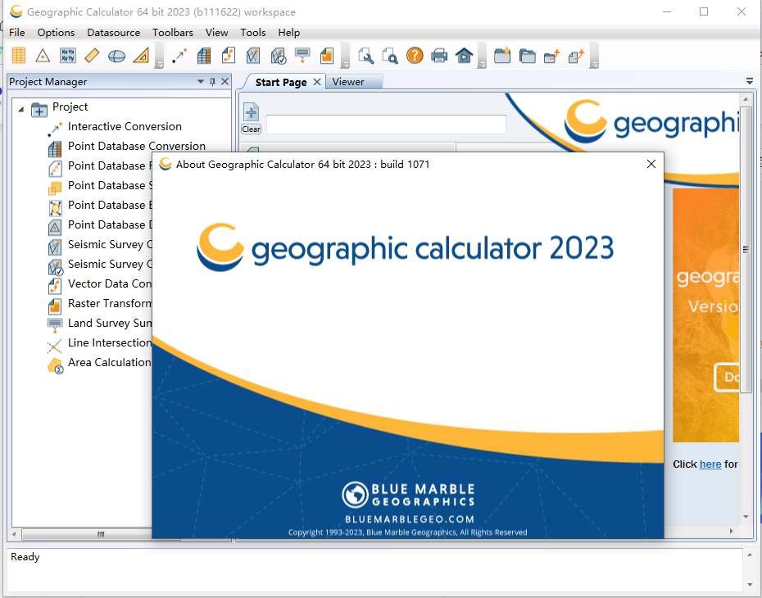Open the Help menu
The height and width of the screenshot is (598, 762).
[289, 33]
